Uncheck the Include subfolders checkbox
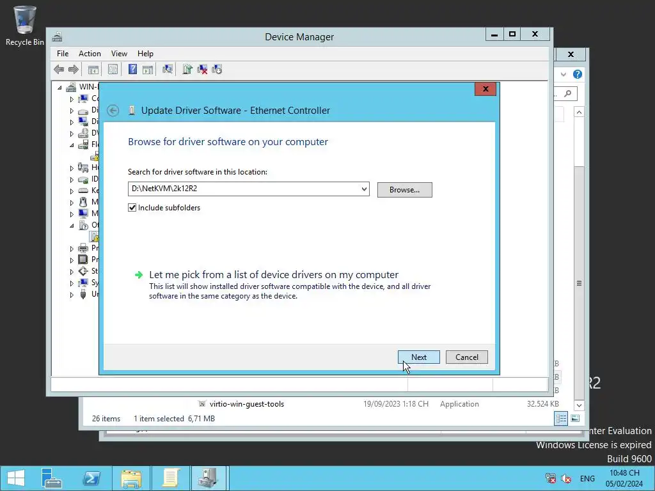Viewport: 655px width, 491px height. click(132, 208)
